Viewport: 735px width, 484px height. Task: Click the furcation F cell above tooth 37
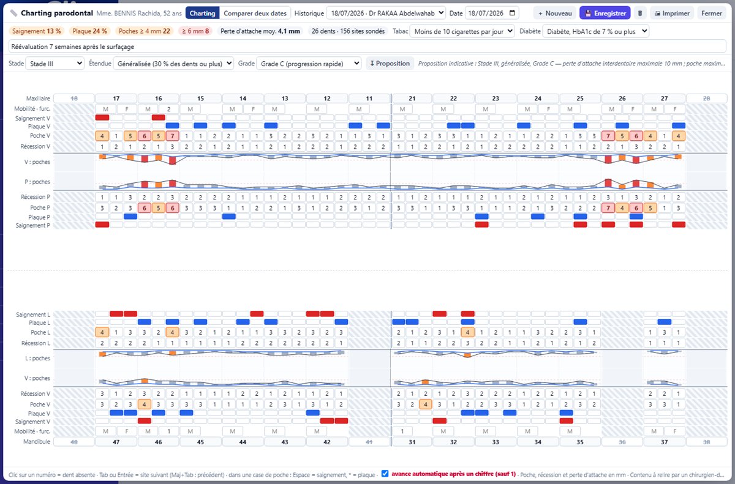click(x=675, y=431)
